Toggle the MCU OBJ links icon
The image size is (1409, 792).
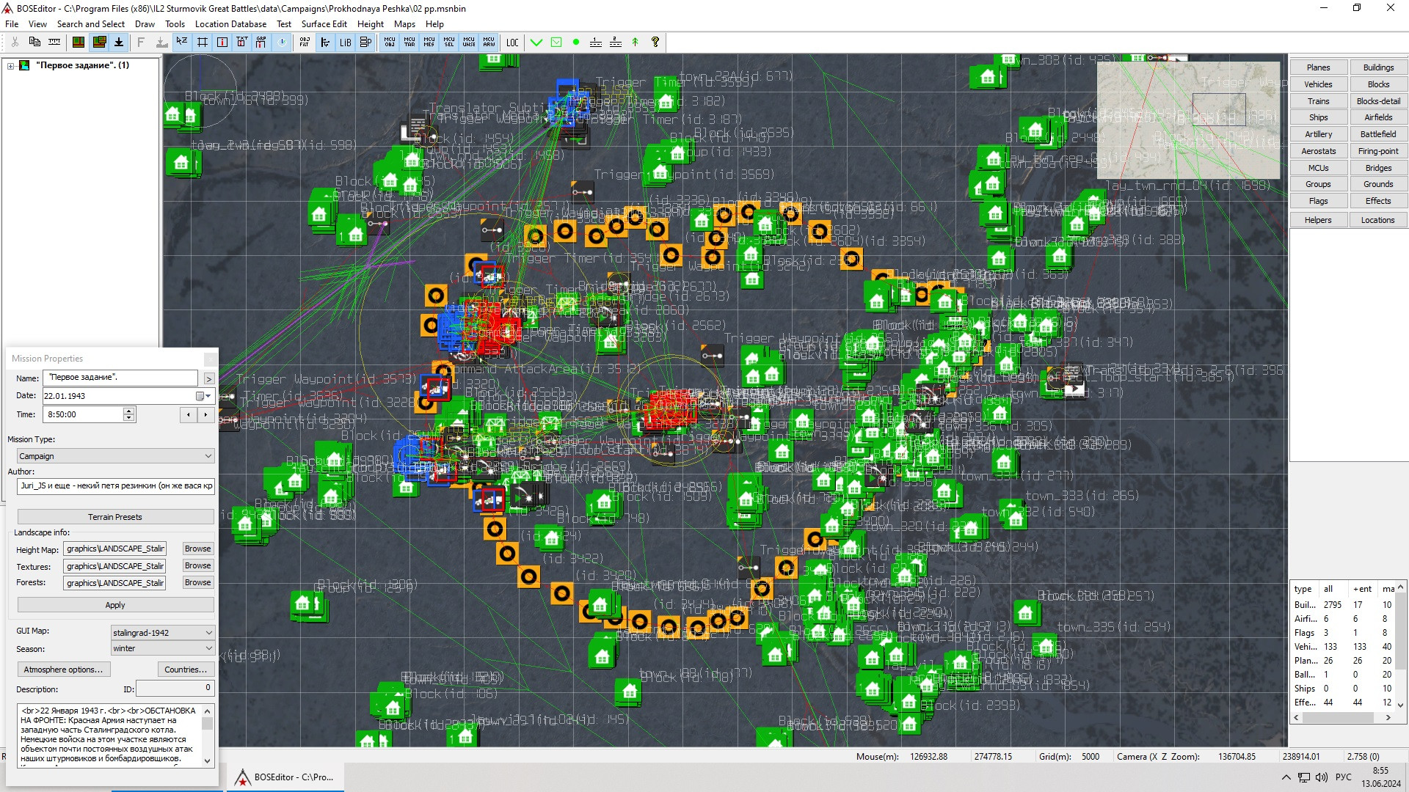click(390, 43)
